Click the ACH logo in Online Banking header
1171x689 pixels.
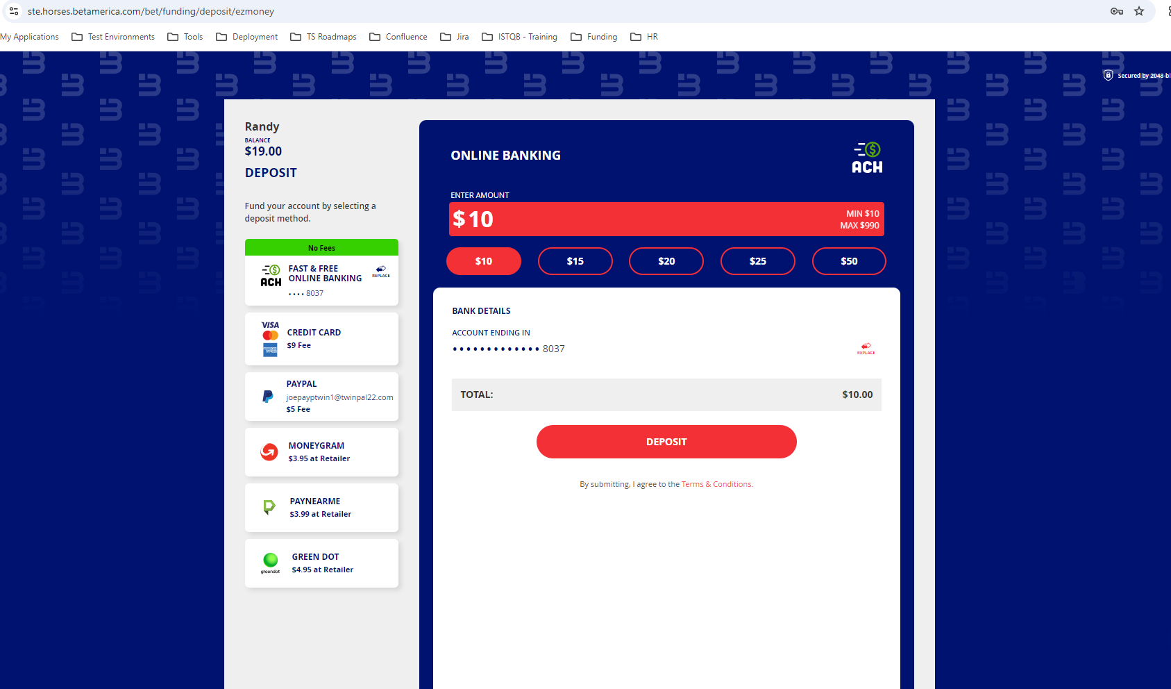(868, 157)
